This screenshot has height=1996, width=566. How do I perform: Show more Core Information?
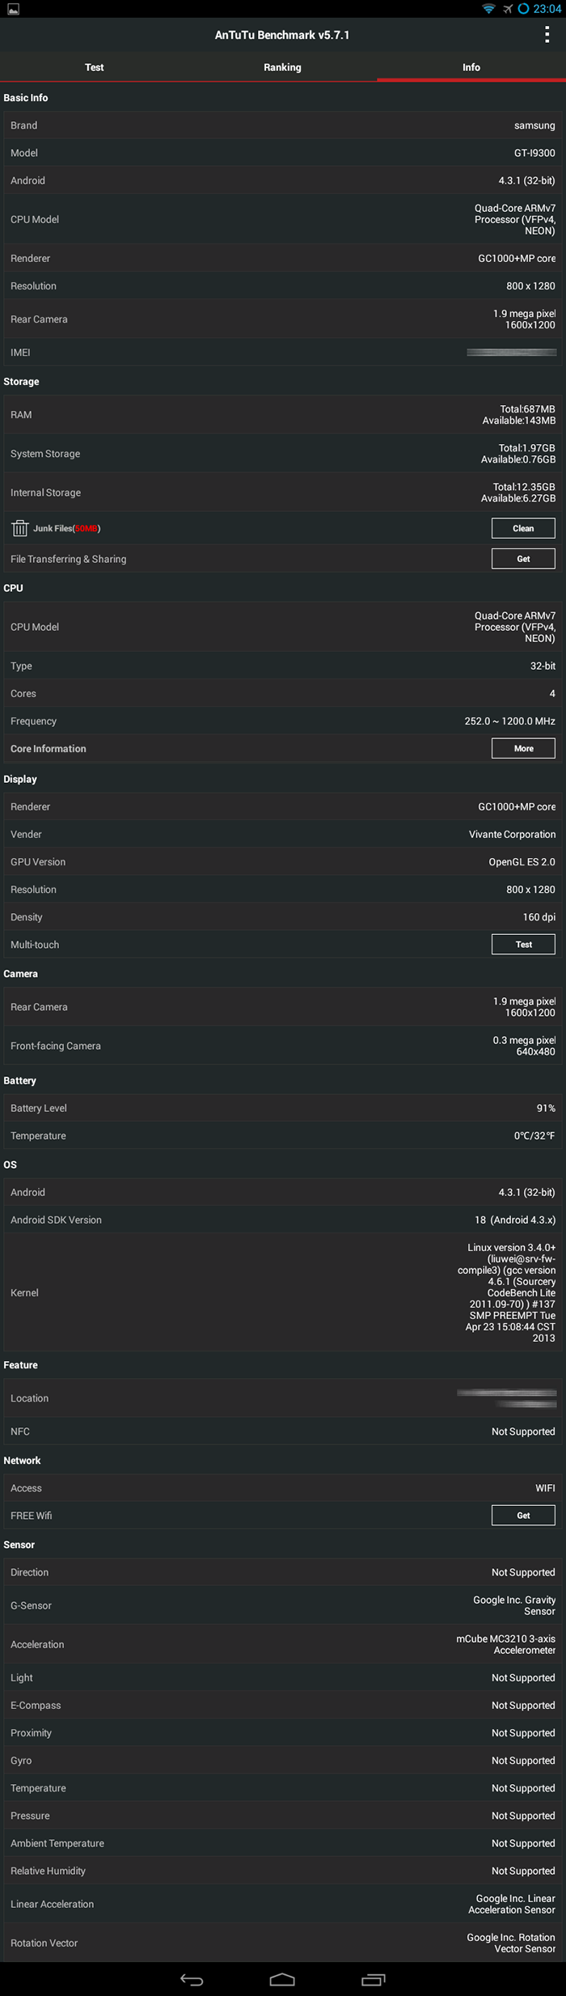(x=523, y=748)
